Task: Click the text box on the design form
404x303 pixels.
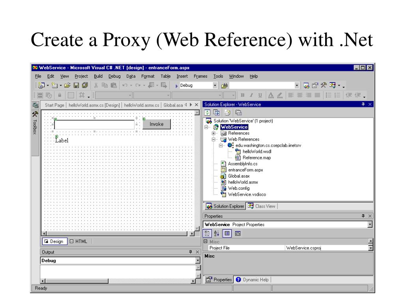Action: 94,125
